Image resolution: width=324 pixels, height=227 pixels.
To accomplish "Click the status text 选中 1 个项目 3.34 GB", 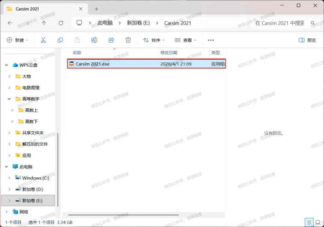I will 50,223.
